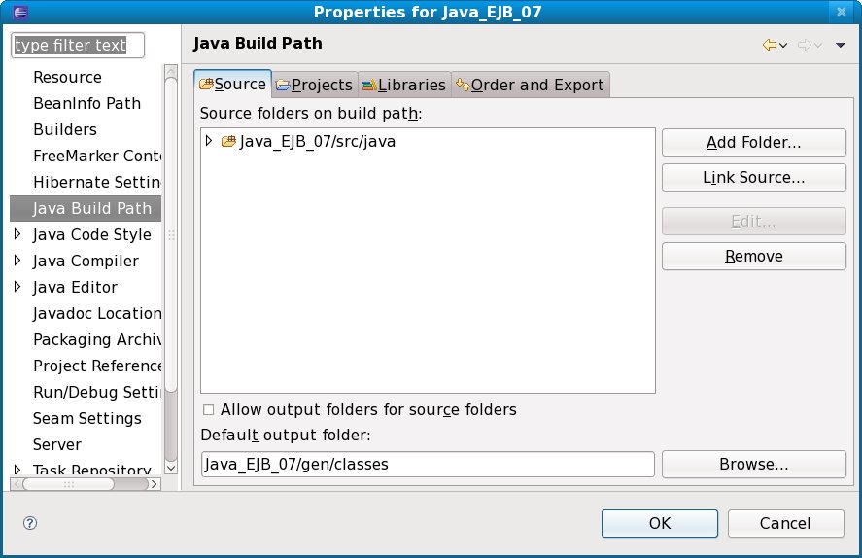Image resolution: width=862 pixels, height=558 pixels.
Task: Switch to the Libraries tab
Action: pos(403,86)
